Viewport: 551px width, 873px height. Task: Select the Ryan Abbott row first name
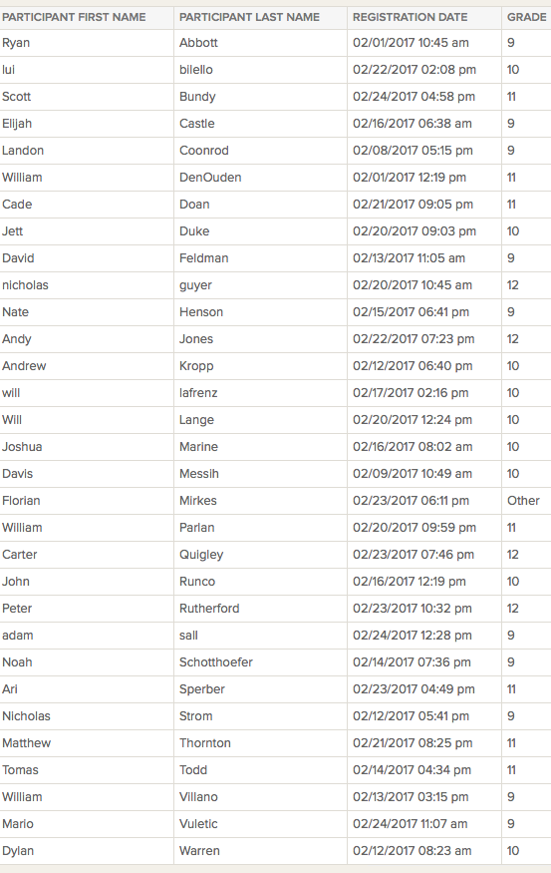[16, 43]
